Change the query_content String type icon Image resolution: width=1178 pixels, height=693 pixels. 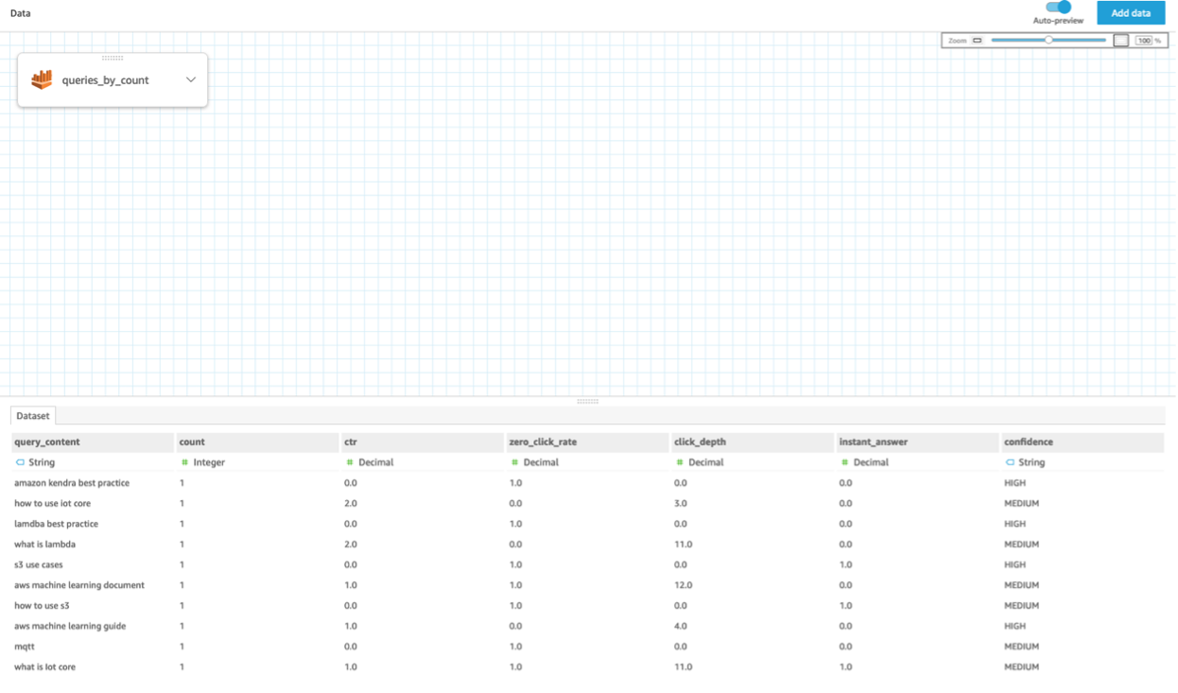[x=20, y=462]
